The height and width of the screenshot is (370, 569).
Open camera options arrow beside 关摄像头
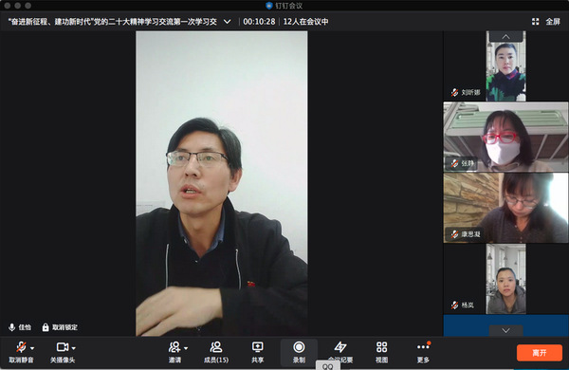point(74,348)
